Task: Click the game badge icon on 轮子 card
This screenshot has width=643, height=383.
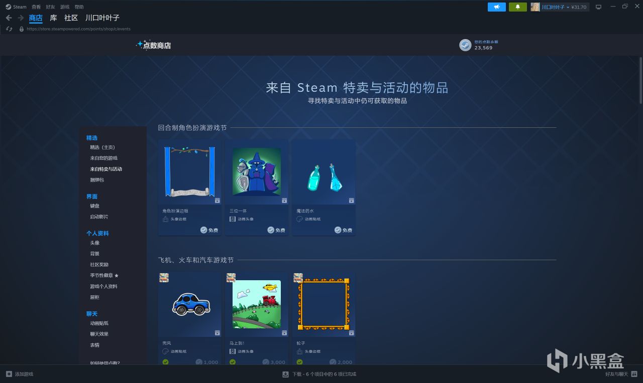Action: pyautogui.click(x=298, y=278)
